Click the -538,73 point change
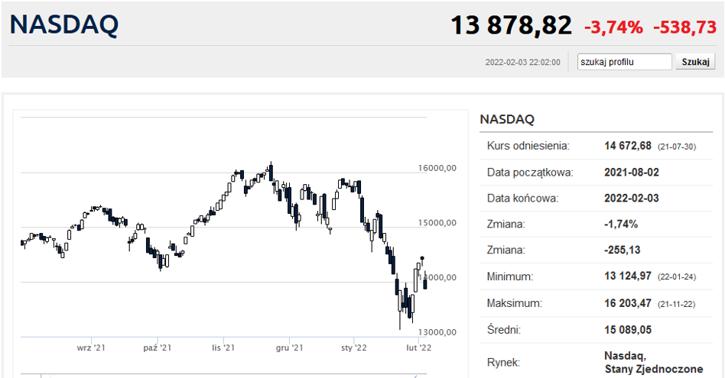The width and height of the screenshot is (725, 378). point(684,27)
